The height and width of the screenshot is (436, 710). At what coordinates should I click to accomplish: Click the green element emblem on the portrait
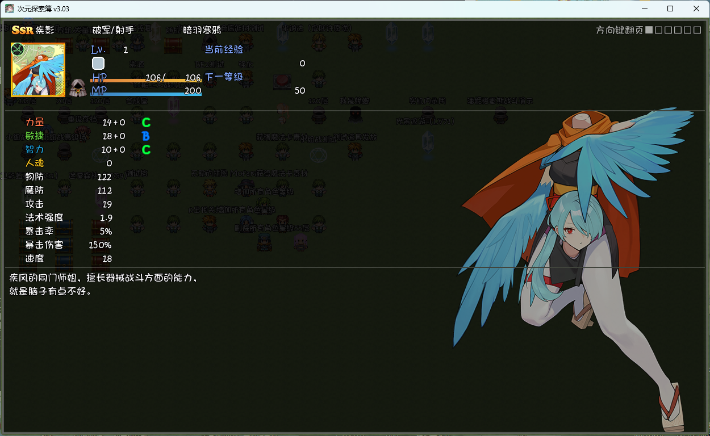coord(18,50)
